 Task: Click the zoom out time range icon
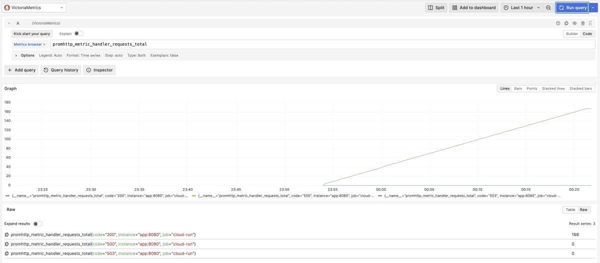pos(548,7)
